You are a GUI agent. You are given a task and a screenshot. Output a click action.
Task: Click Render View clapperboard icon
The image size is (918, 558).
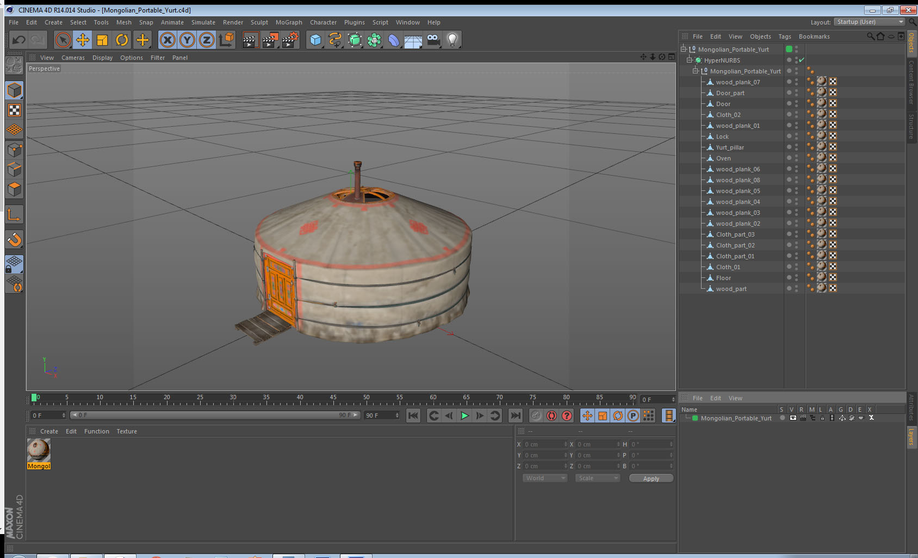tap(250, 40)
